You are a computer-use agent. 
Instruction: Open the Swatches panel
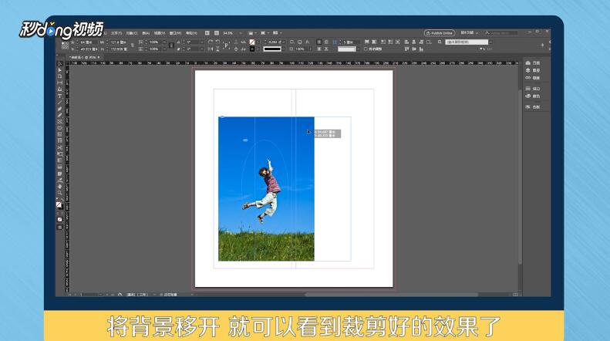point(533,107)
